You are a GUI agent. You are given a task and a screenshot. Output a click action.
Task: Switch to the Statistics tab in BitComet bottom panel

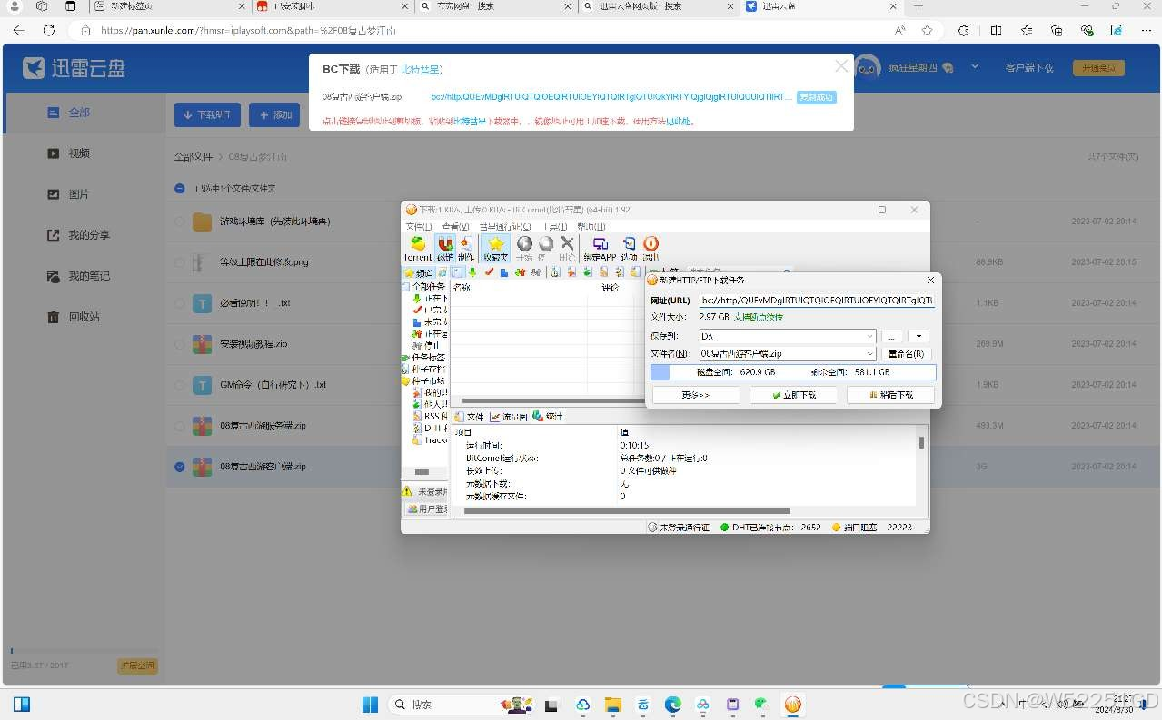point(548,417)
